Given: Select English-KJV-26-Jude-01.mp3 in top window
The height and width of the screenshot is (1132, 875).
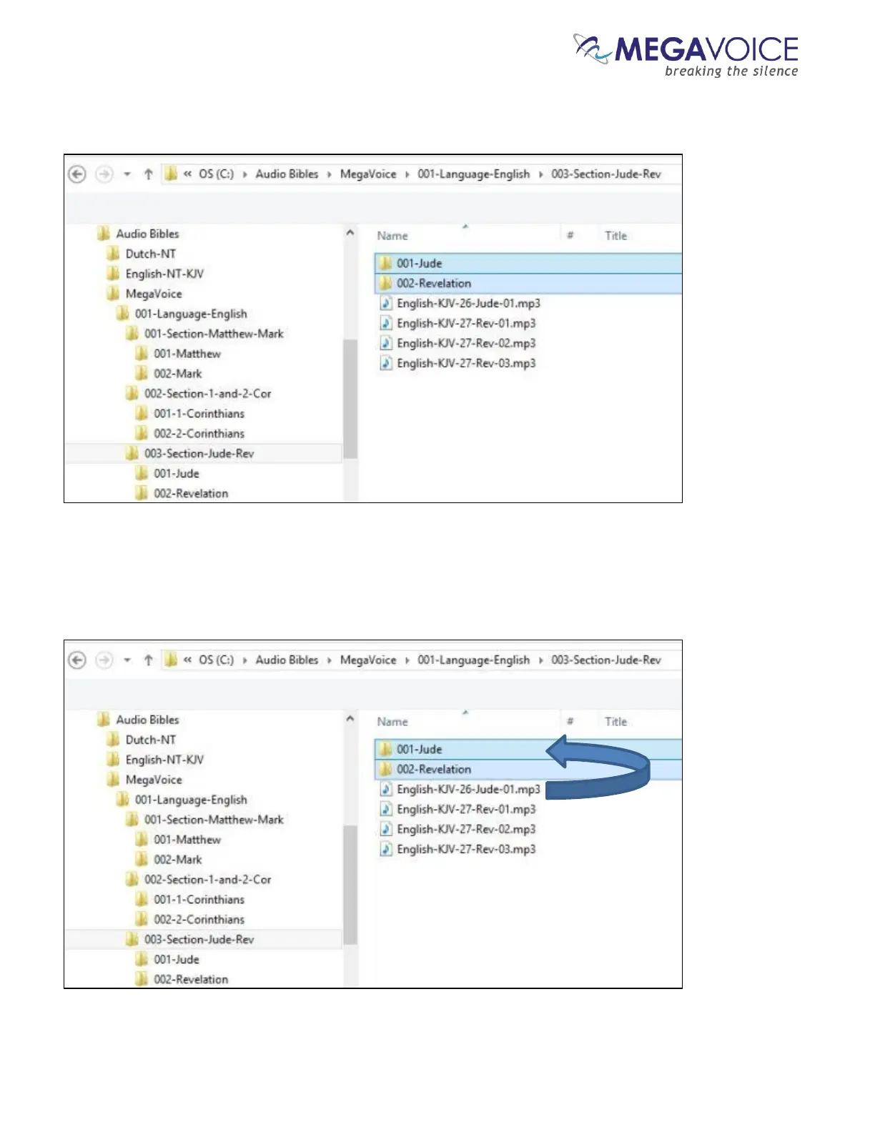Looking at the screenshot, I should [460, 303].
